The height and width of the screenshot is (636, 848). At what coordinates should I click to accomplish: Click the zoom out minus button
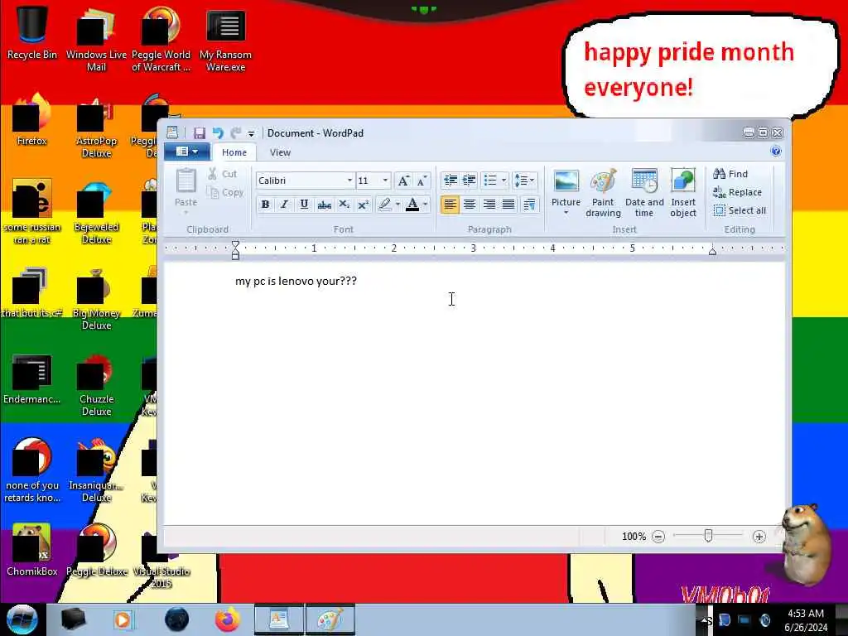click(x=658, y=537)
